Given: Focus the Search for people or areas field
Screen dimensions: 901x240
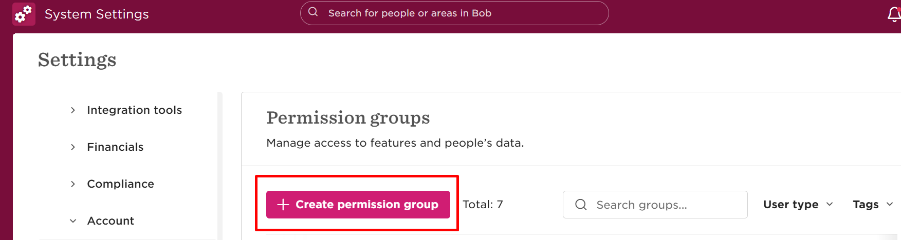Looking at the screenshot, I should 454,13.
